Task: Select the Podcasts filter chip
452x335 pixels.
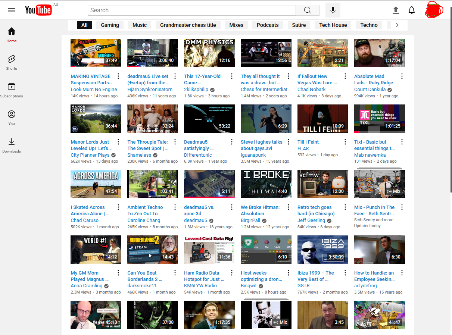Action: (x=268, y=25)
